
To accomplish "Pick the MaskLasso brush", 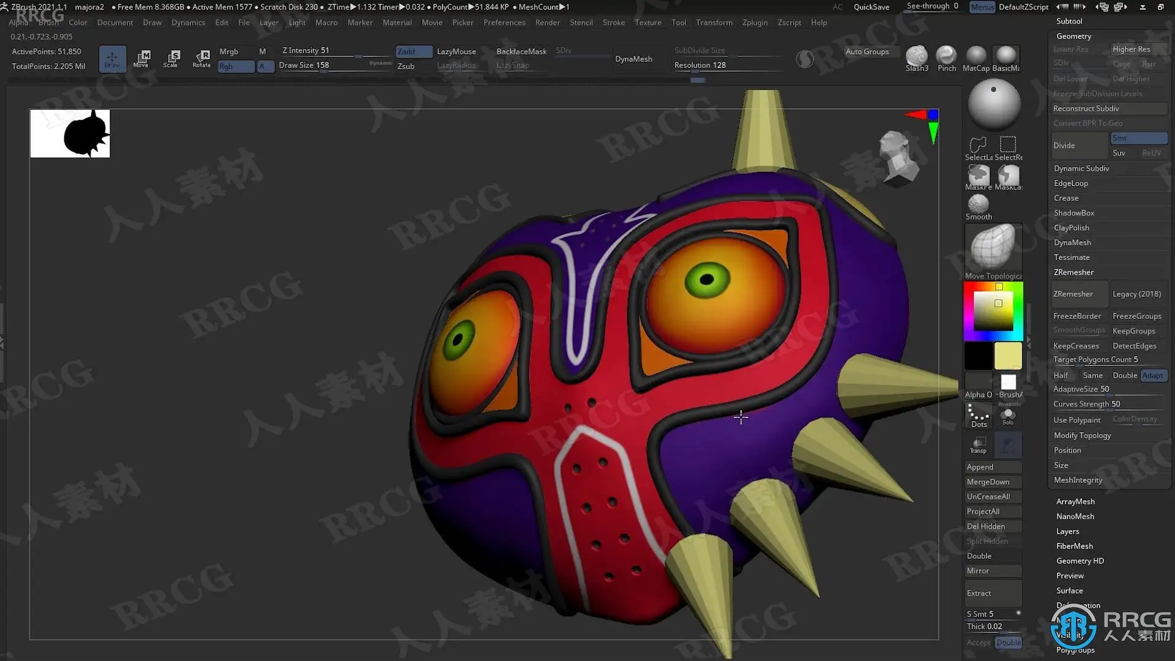I will [1008, 177].
